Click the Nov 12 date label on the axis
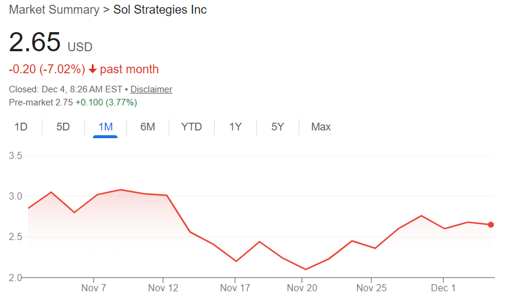 163,288
